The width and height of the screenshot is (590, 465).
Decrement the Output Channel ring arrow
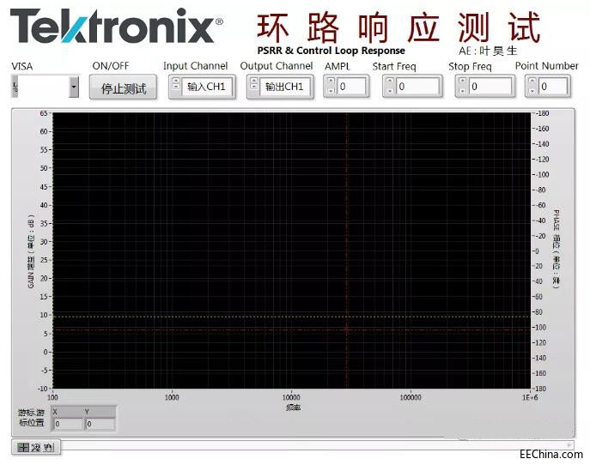[254, 88]
